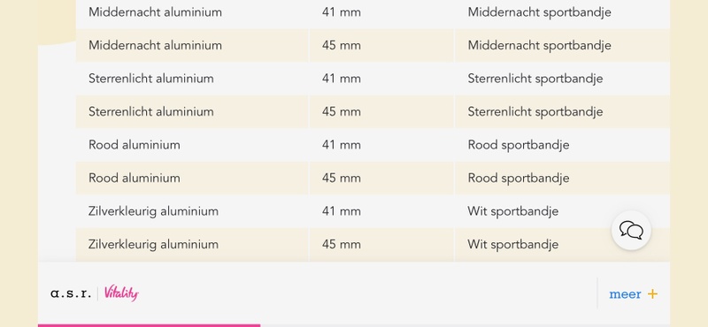Select 'Middernacht aluminium' in the 41 mm row

(155, 12)
